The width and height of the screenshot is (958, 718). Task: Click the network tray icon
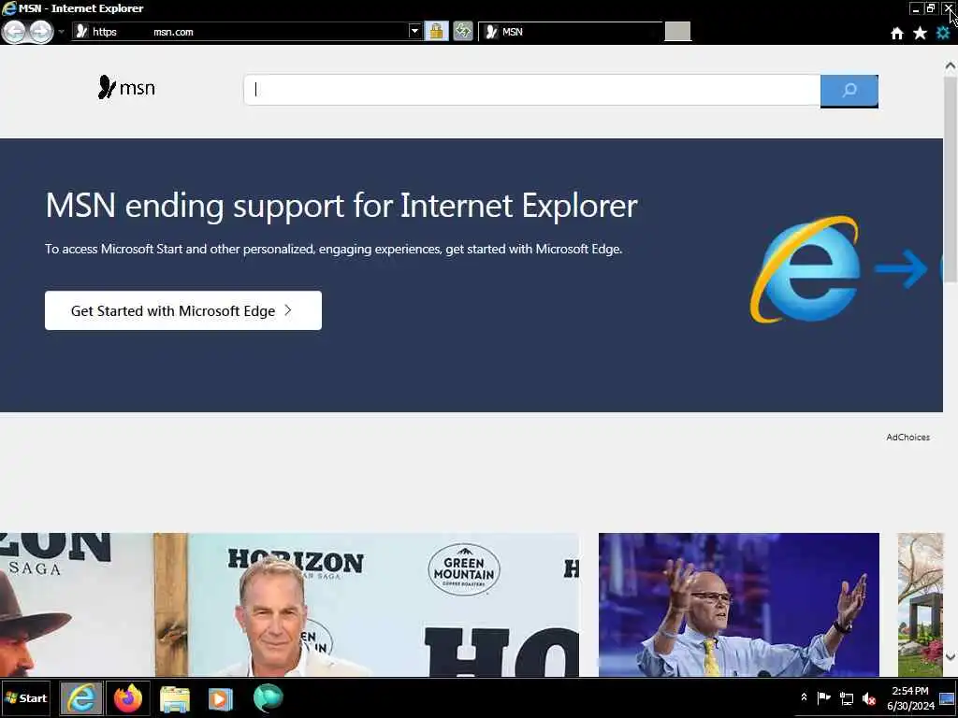pos(846,697)
